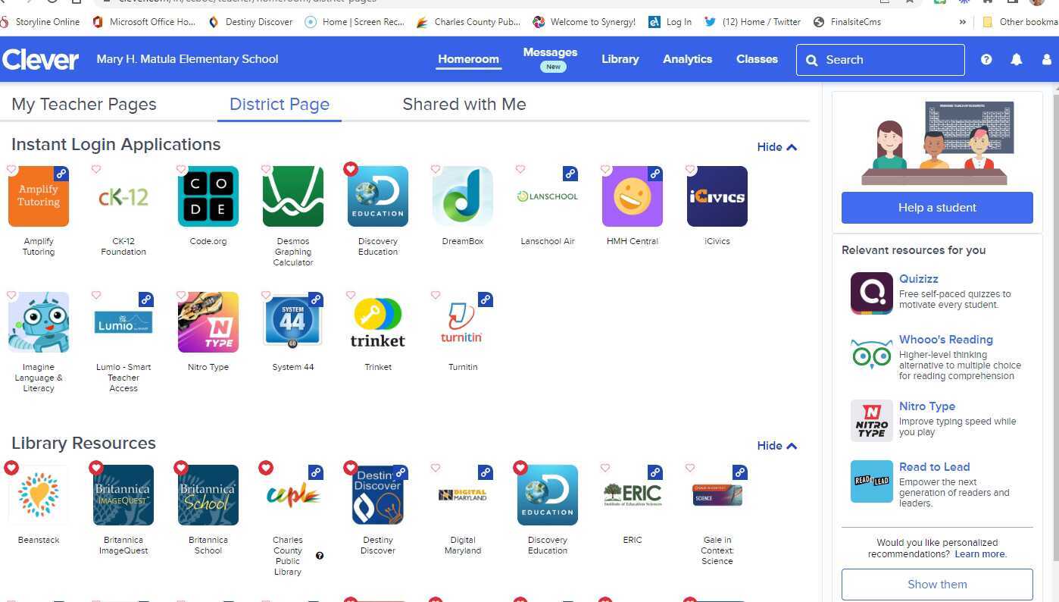This screenshot has height=602, width=1059.
Task: Open the Amplify Tutoring app icon
Action: pyautogui.click(x=39, y=196)
